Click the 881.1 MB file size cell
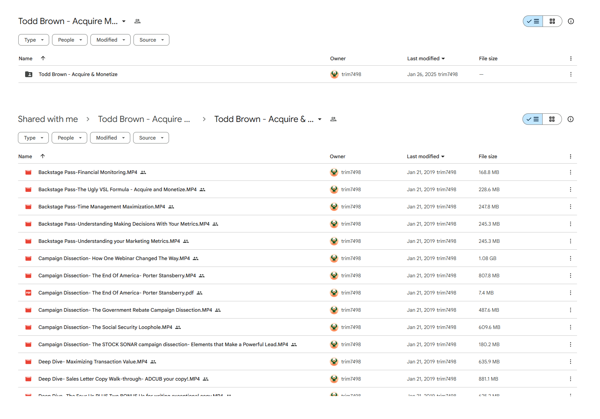Screen dimensions: 600x419 click(488, 379)
